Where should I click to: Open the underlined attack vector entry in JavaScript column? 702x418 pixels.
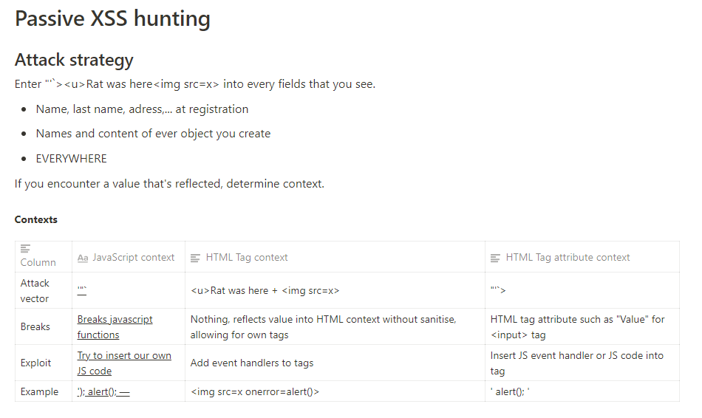(x=82, y=290)
